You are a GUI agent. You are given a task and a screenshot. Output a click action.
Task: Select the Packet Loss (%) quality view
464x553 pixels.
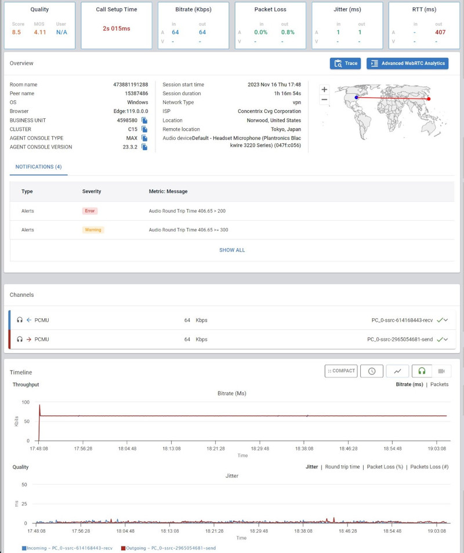[385, 467]
